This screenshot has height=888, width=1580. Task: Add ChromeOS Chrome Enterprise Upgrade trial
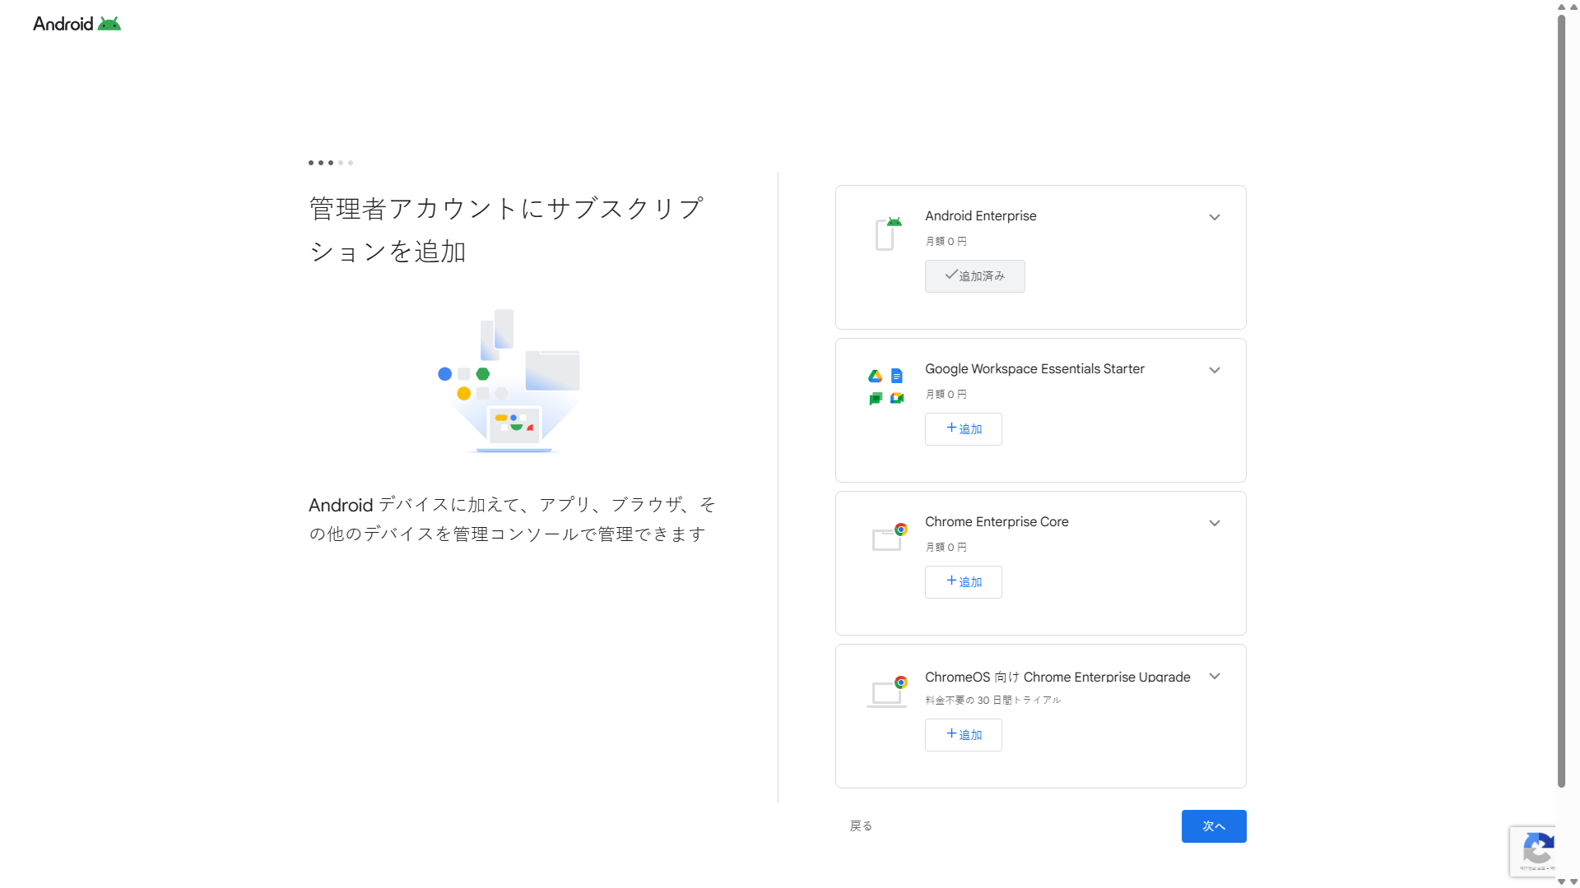coord(963,735)
